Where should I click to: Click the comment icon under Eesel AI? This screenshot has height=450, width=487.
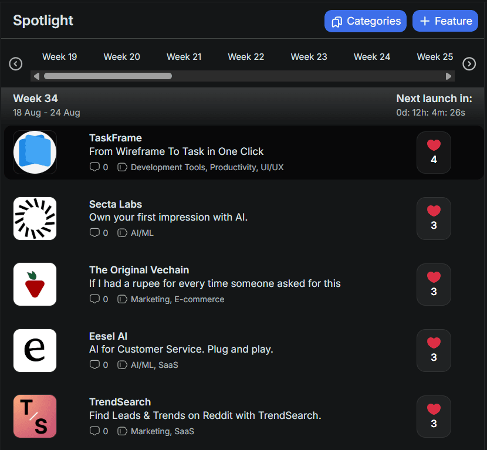(94, 365)
